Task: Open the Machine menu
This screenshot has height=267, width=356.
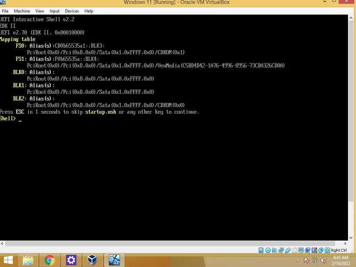Action: click(22, 11)
